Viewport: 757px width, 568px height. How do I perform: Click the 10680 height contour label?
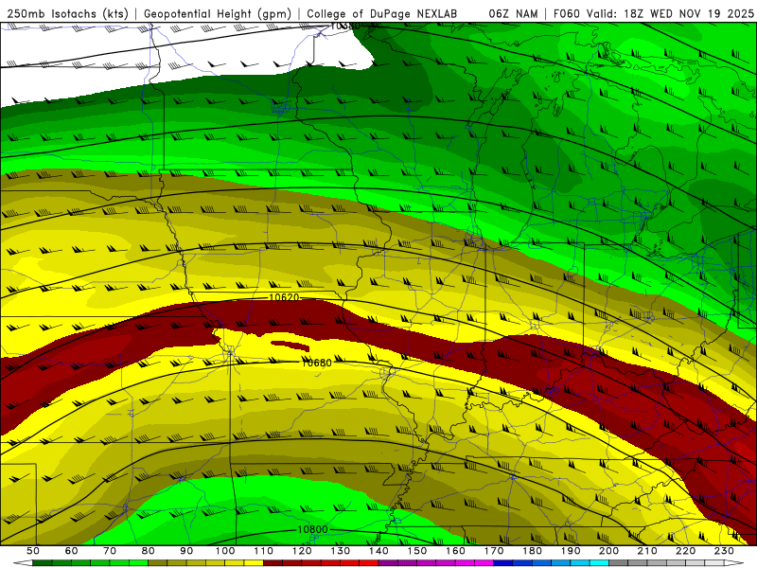(x=317, y=363)
